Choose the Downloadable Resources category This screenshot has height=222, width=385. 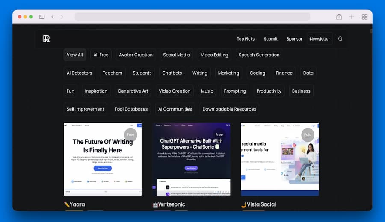point(229,109)
